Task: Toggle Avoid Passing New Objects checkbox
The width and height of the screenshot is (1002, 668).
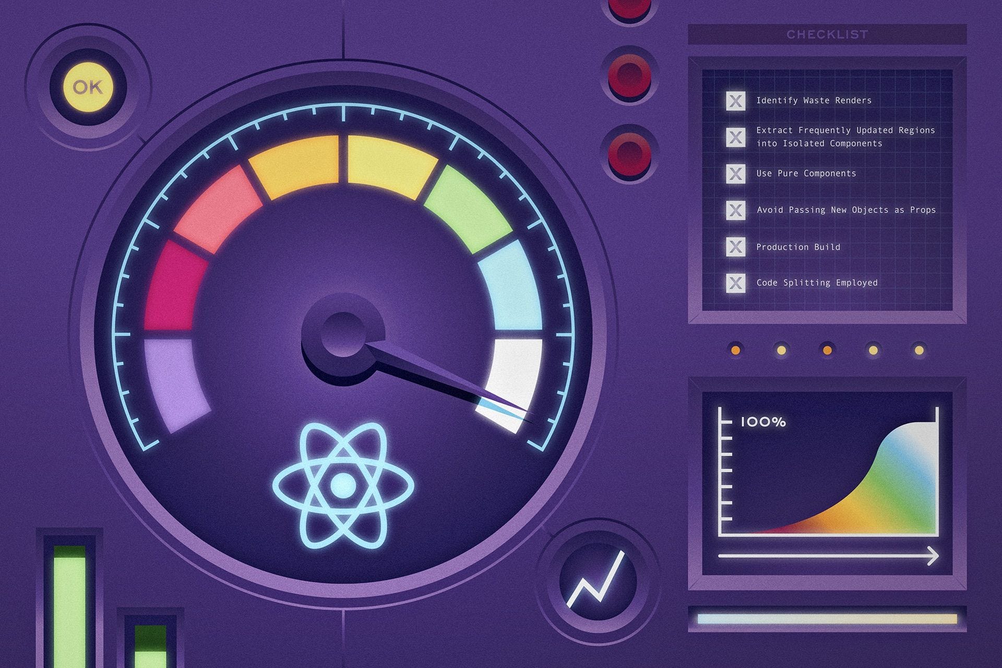Action: (735, 210)
